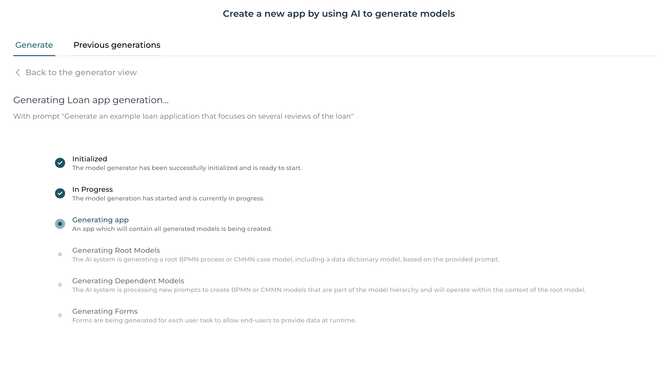This screenshot has width=659, height=375.
Task: Collapse the Initialized step description
Action: (187, 168)
